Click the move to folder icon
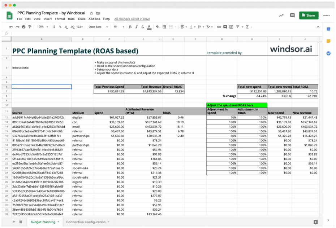Screen dimensions: 336x228 click(98, 13)
